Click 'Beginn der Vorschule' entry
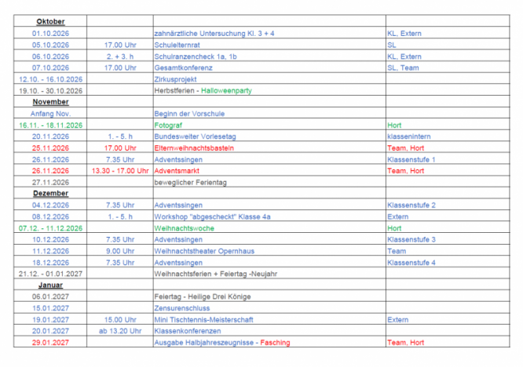 pyautogui.click(x=189, y=114)
